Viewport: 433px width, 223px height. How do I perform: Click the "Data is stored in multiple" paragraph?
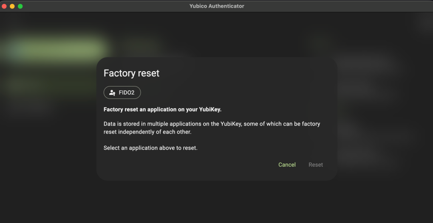[x=212, y=128]
